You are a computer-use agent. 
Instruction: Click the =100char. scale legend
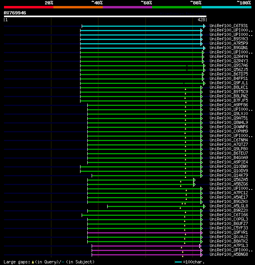(190, 262)
